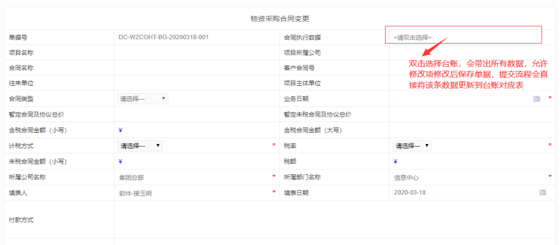Click the 税额 amount field
560x245 pixels.
click(472, 161)
